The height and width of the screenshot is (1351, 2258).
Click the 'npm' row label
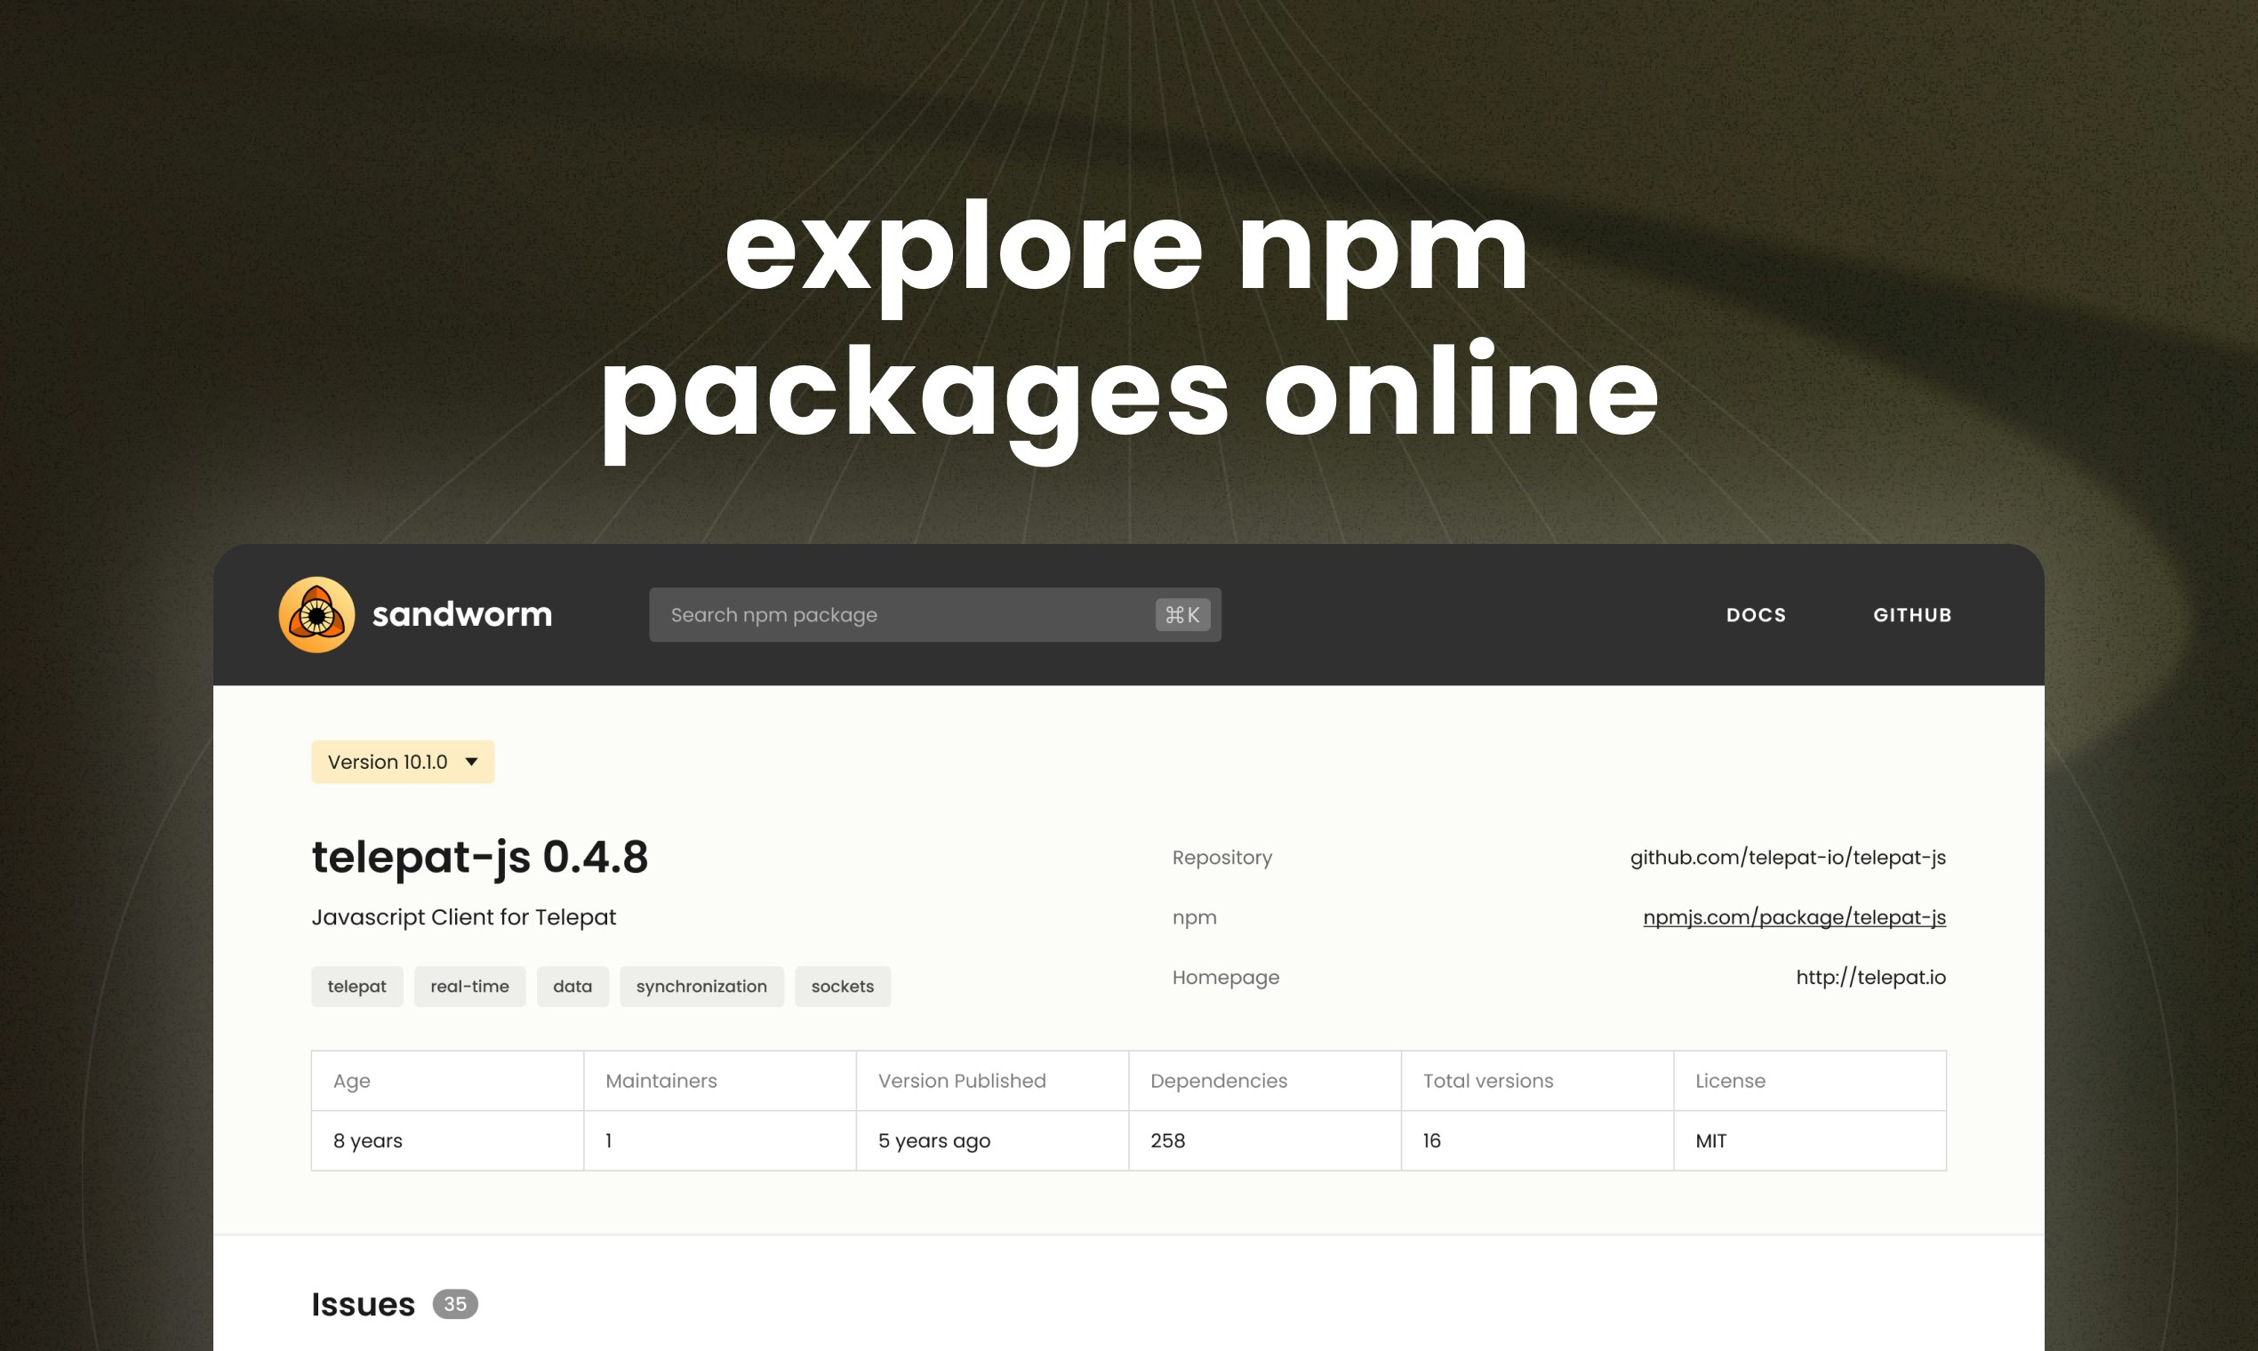point(1195,917)
